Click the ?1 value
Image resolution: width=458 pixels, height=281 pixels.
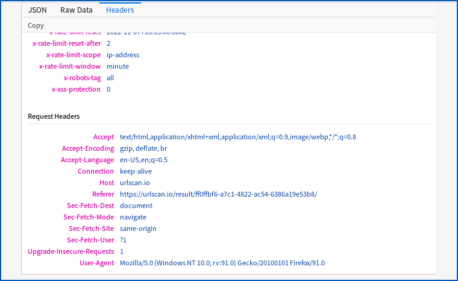(124, 240)
